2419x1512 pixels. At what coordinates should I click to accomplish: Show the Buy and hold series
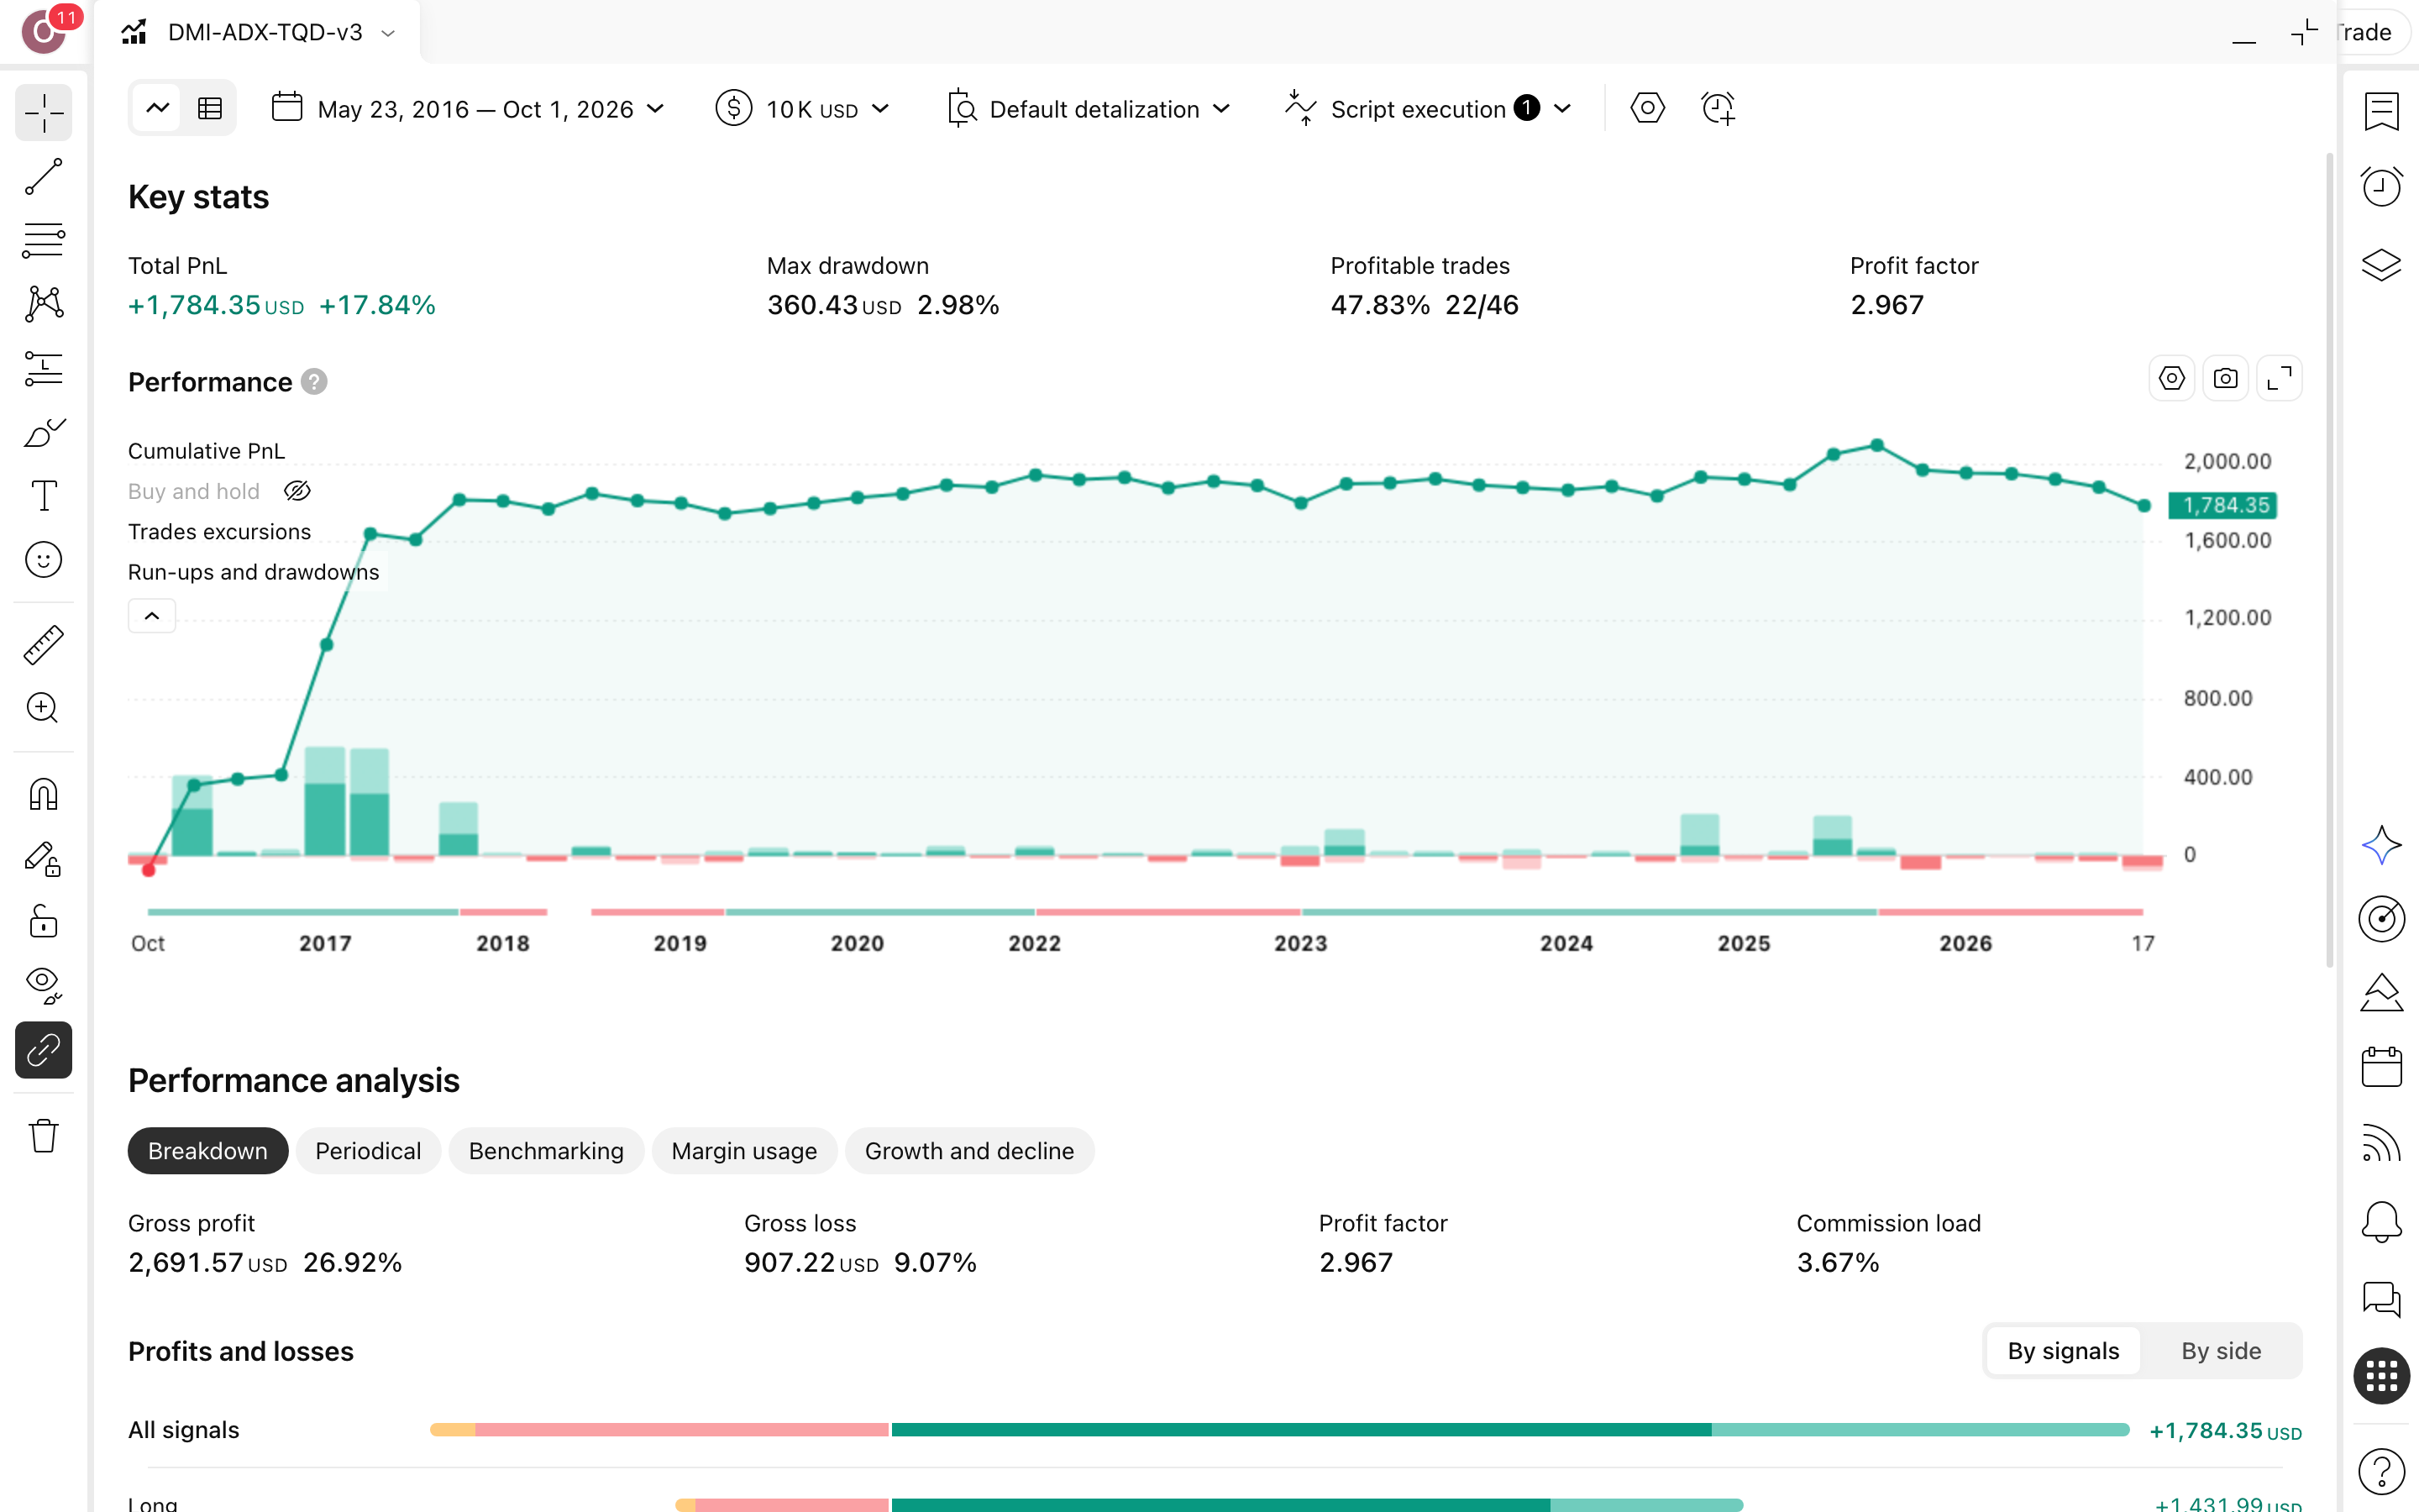[x=298, y=491]
